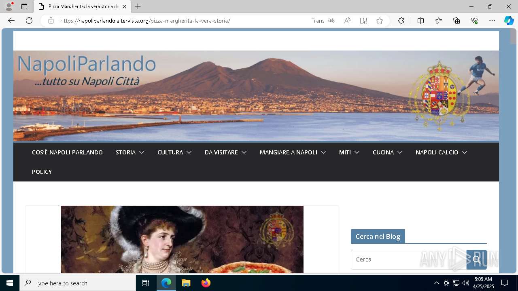Enter Immersive Reader mode

click(363, 21)
